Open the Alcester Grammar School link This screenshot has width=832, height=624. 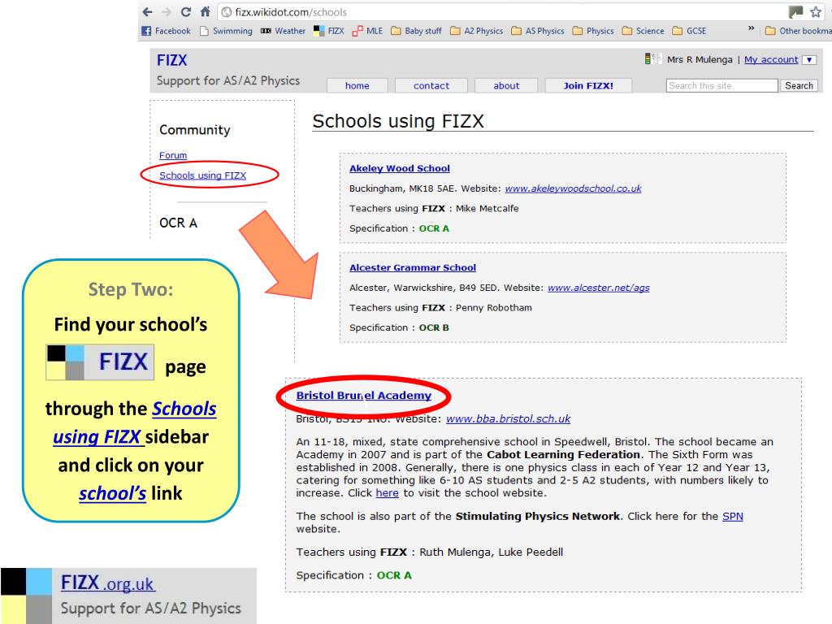point(413,267)
